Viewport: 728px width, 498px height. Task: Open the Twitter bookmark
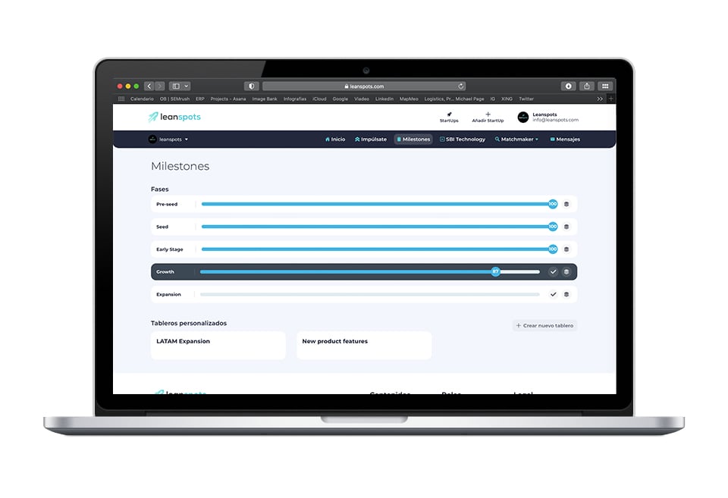(526, 99)
